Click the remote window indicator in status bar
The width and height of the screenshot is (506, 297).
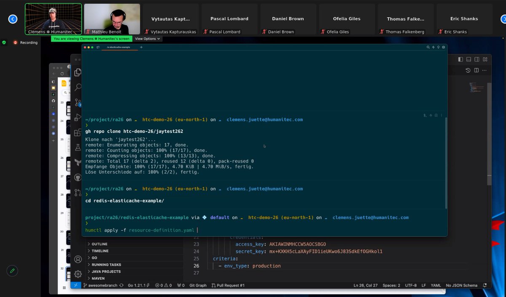click(75, 285)
